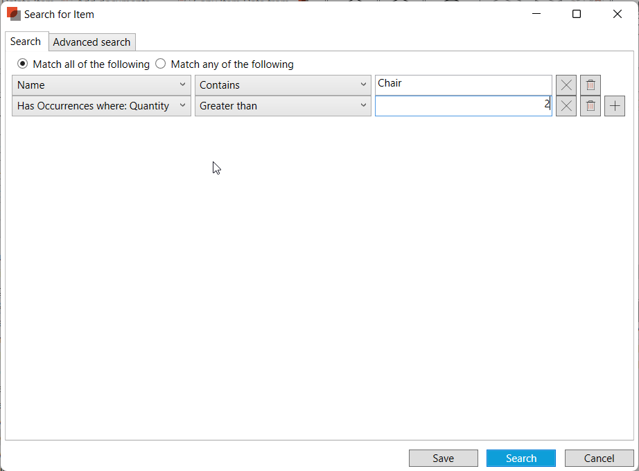Focus the text field containing Chair

pyautogui.click(x=463, y=85)
